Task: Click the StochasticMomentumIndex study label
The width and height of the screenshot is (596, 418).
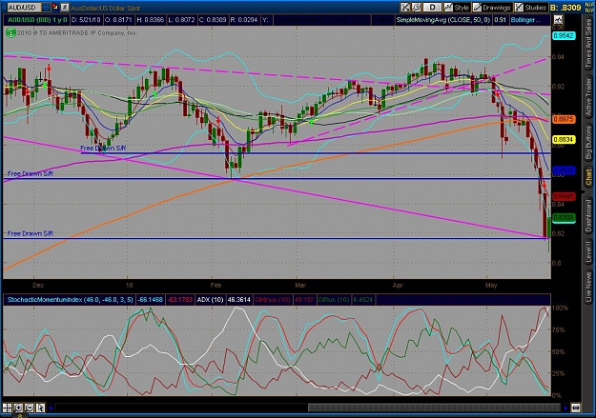Action: pyautogui.click(x=70, y=300)
